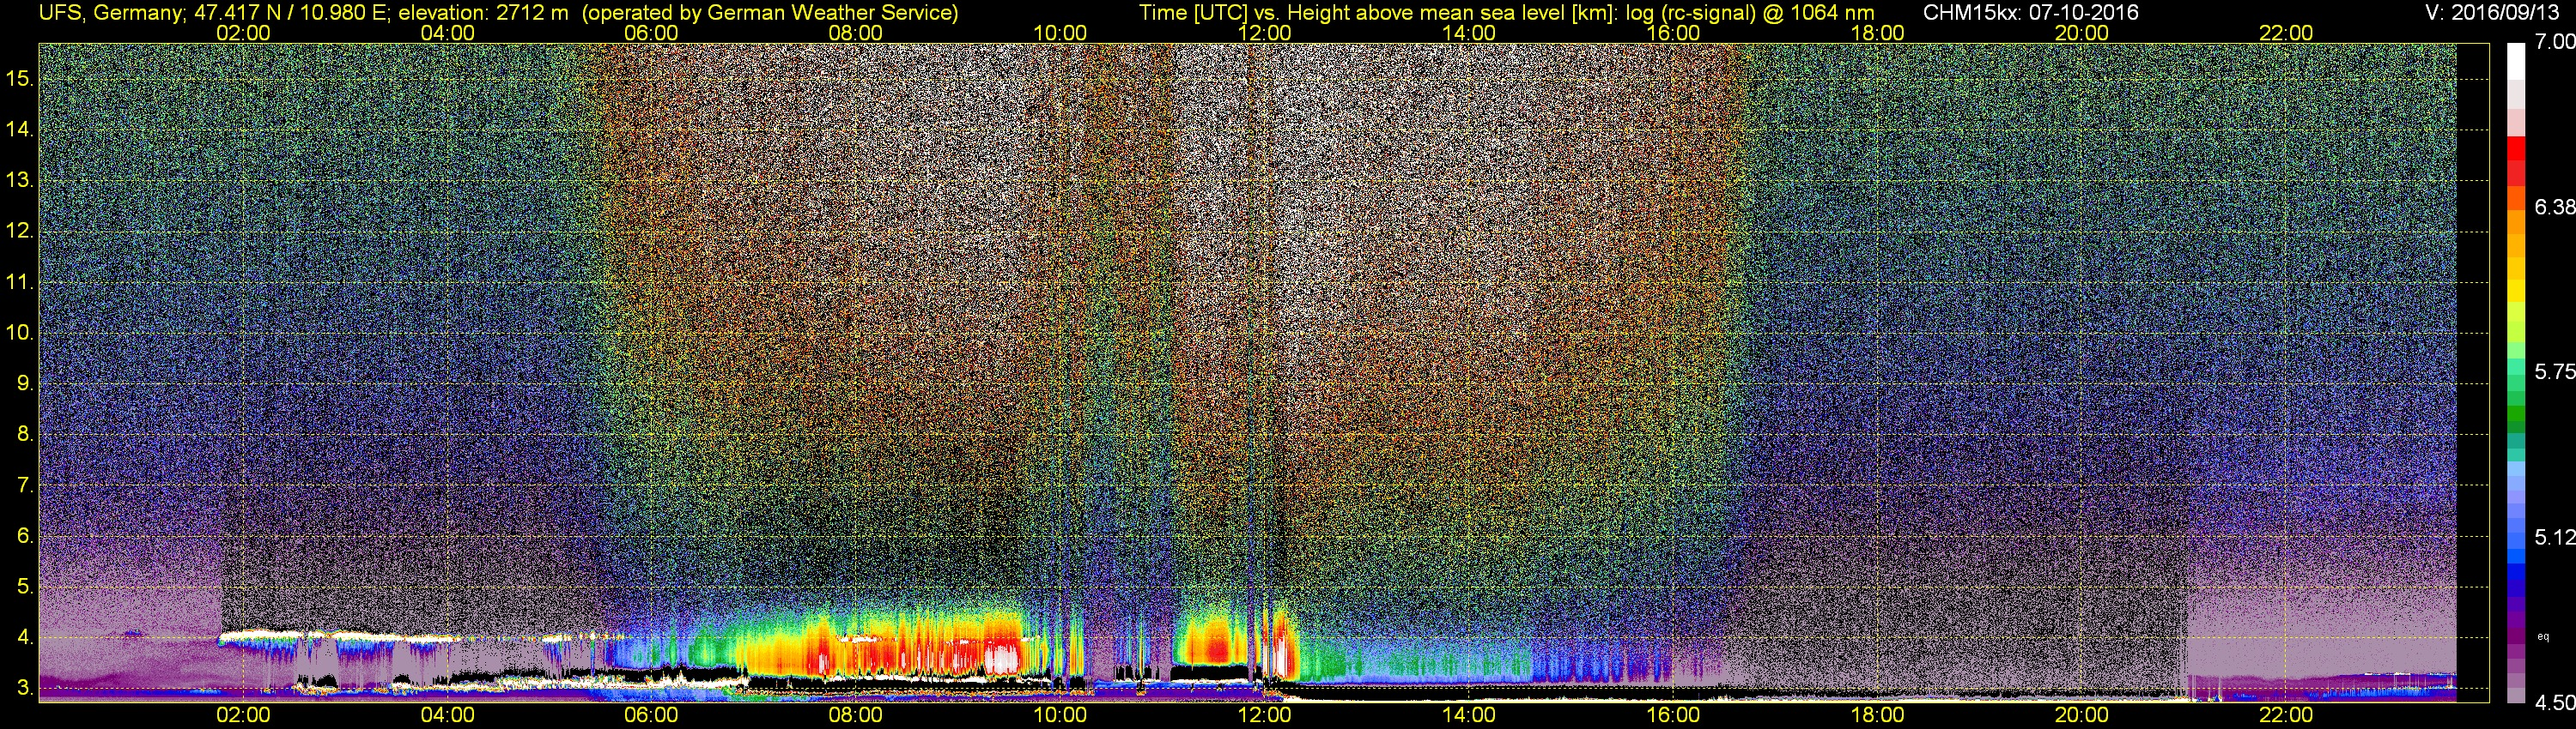Click "04:00" on the top time axis
The height and width of the screenshot is (729, 2576).
(447, 33)
